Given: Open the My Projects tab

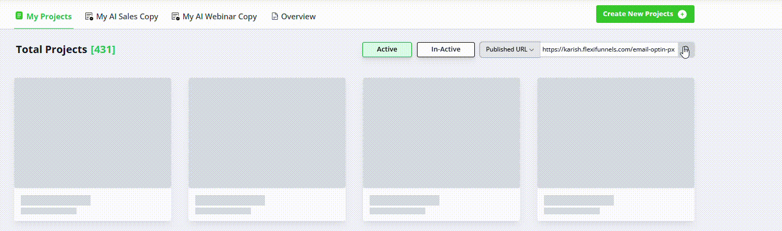Looking at the screenshot, I should (44, 16).
